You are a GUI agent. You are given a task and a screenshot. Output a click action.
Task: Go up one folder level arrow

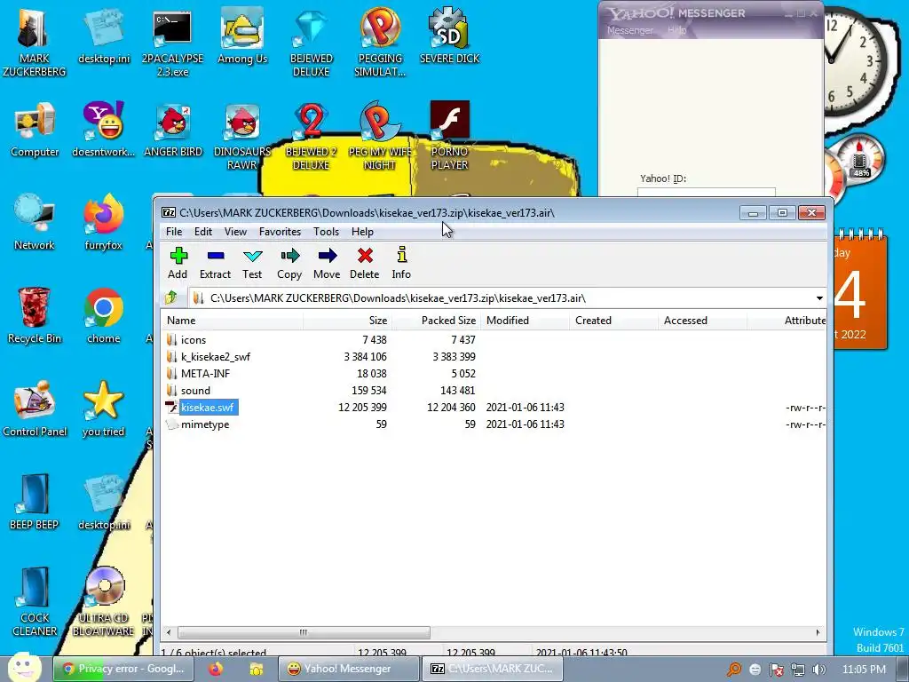coord(171,298)
